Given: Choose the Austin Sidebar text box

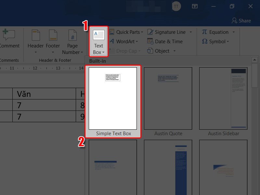Looking at the screenshot, I should pos(223,97).
